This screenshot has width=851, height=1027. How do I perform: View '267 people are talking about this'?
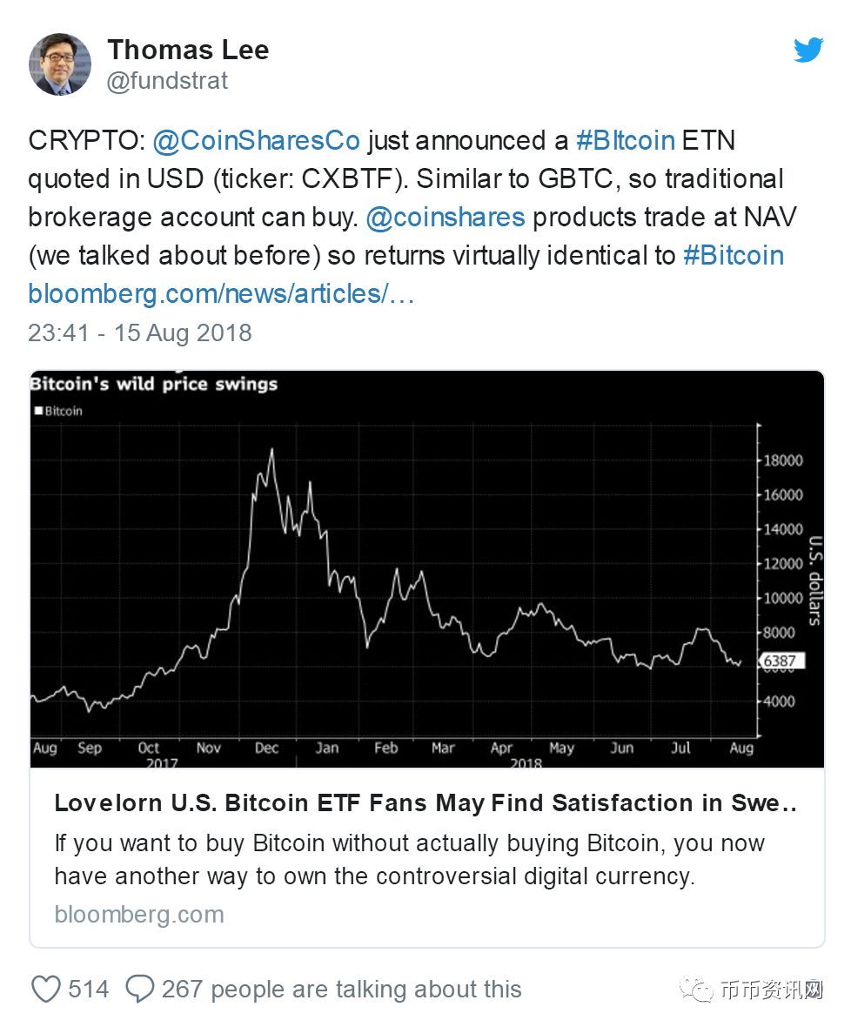point(342,989)
